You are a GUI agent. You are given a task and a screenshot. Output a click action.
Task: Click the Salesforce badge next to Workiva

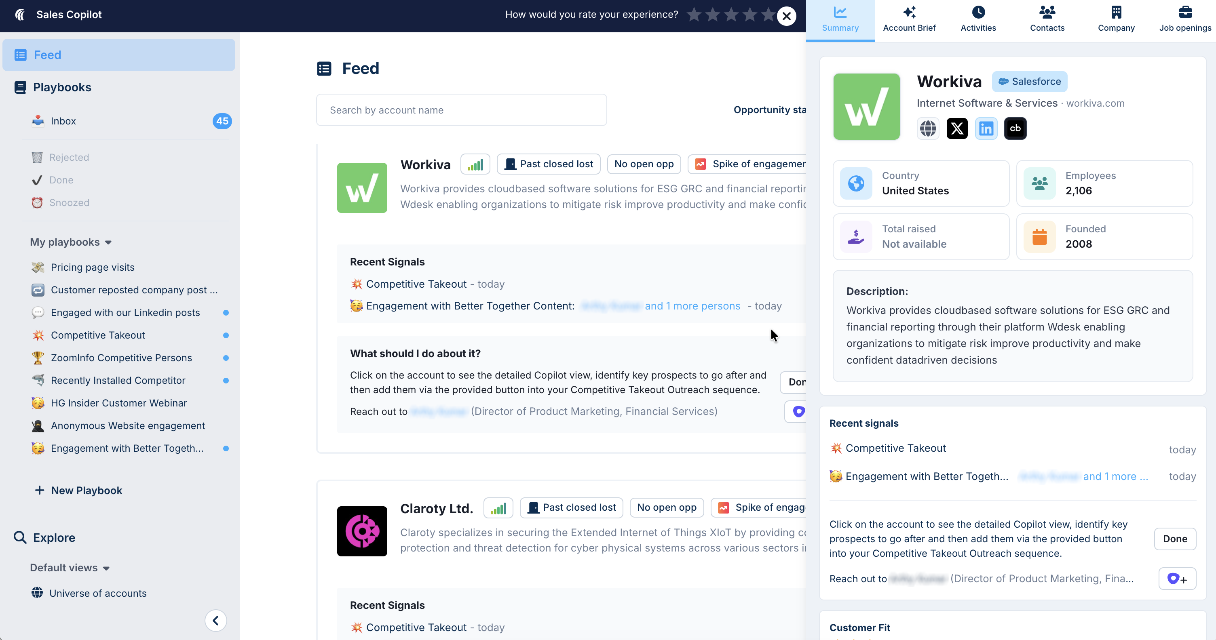click(1029, 82)
